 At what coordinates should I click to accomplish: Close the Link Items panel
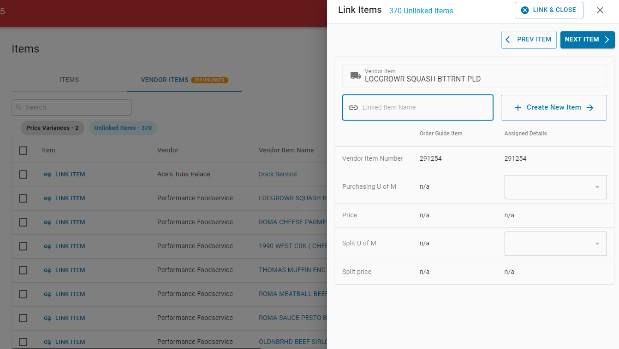[600, 10]
